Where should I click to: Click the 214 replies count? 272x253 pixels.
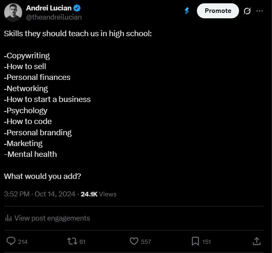click(23, 241)
